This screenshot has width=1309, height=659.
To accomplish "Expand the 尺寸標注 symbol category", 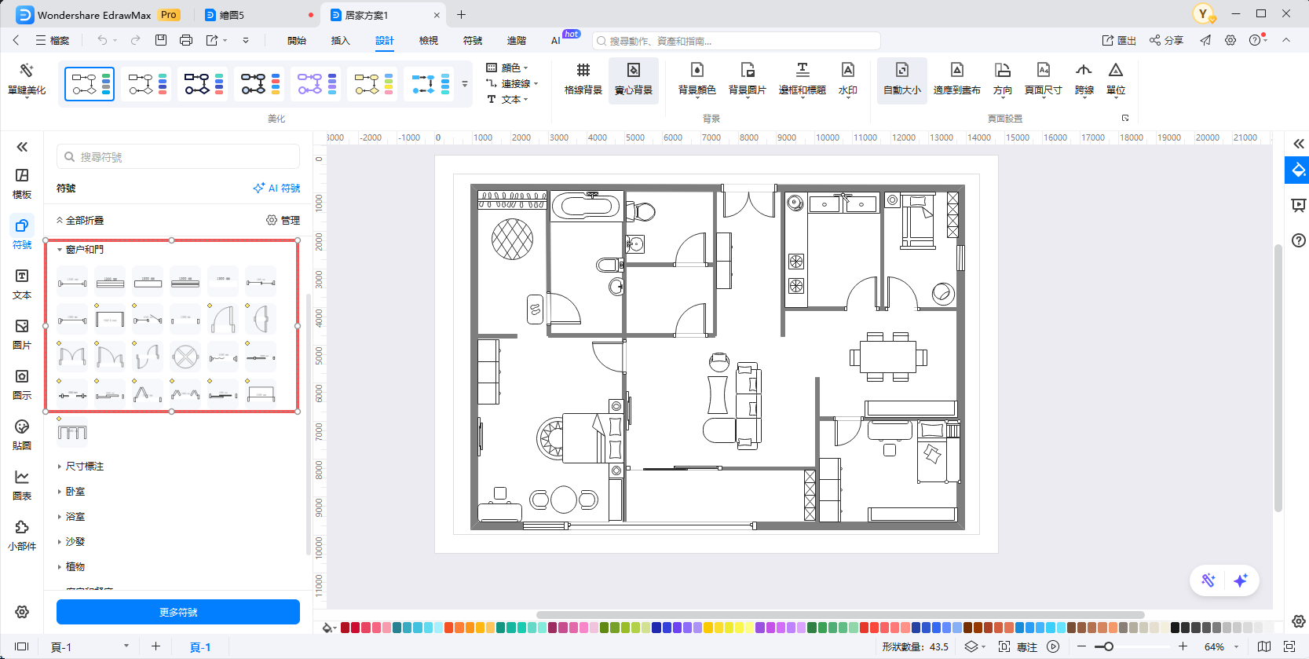I will (85, 467).
